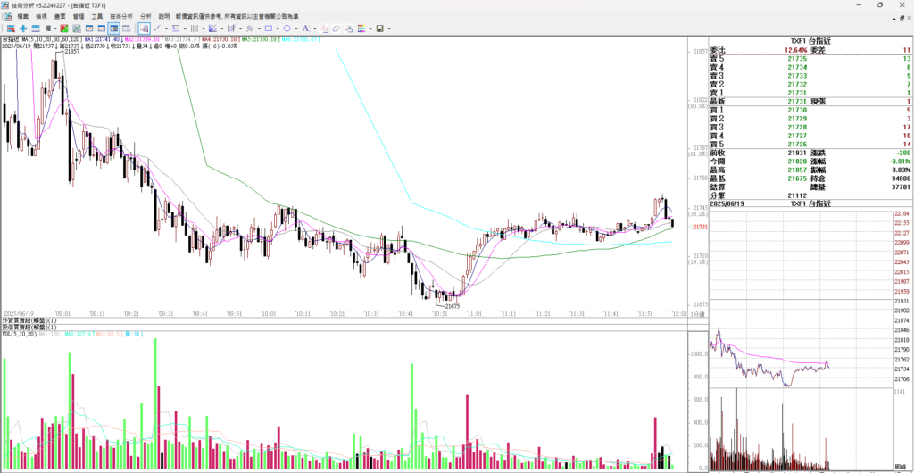This screenshot has height=473, width=914.
Task: Expand the arrow beside the trend line tool
Action: [166, 28]
